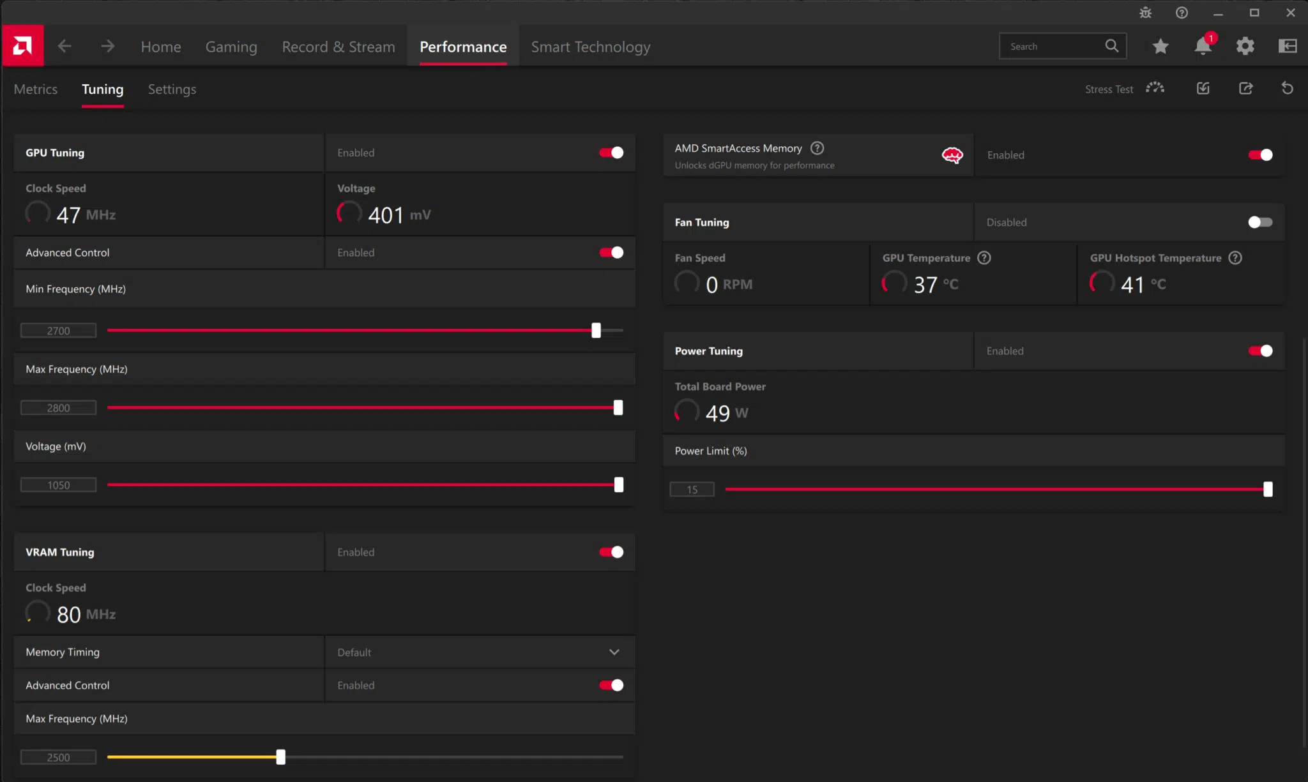The image size is (1308, 782).
Task: Click the Max Frequency 2800 value box
Action: 58,408
